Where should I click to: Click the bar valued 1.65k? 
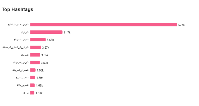pos(32,85)
